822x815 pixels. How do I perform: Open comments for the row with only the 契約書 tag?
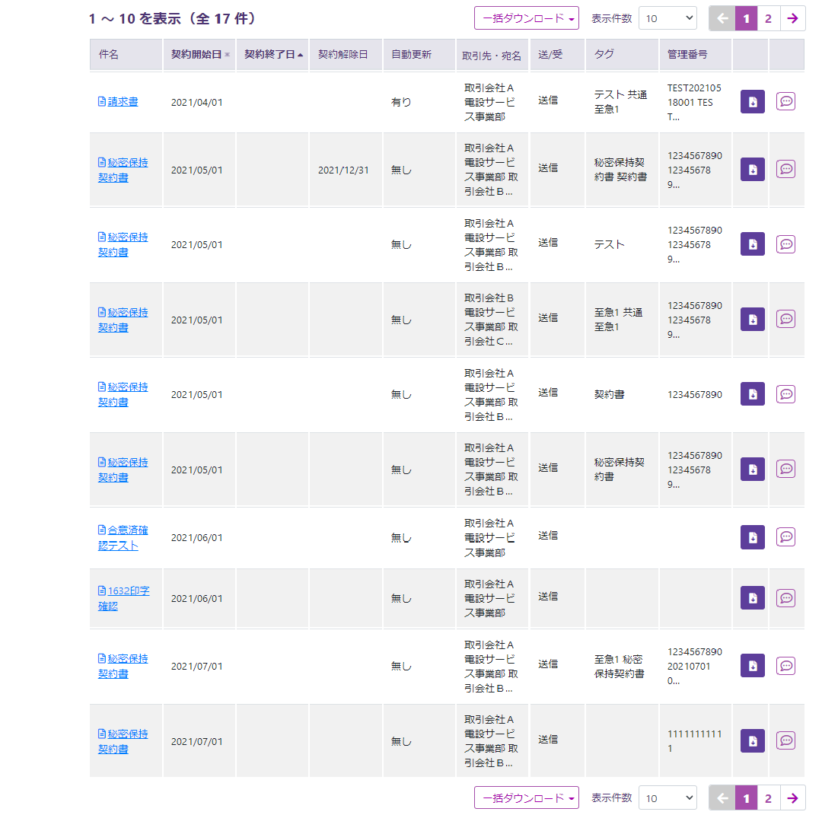pos(785,394)
